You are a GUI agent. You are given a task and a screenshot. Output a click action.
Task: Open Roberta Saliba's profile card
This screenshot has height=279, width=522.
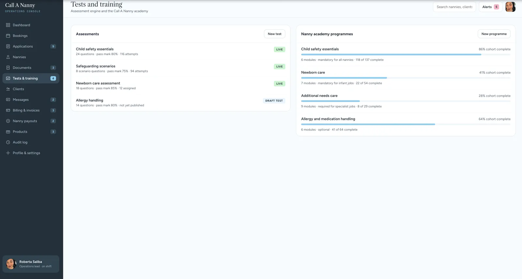[31, 264]
